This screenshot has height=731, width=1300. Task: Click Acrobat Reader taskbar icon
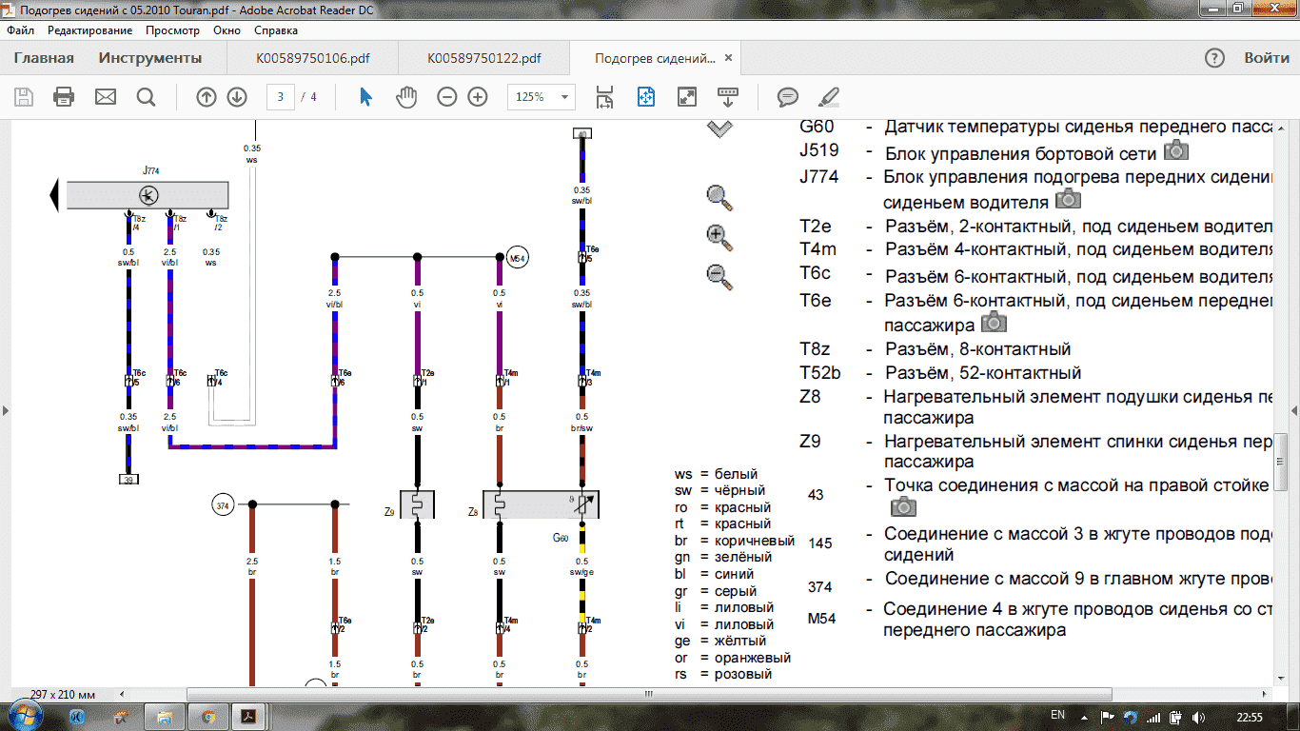246,717
